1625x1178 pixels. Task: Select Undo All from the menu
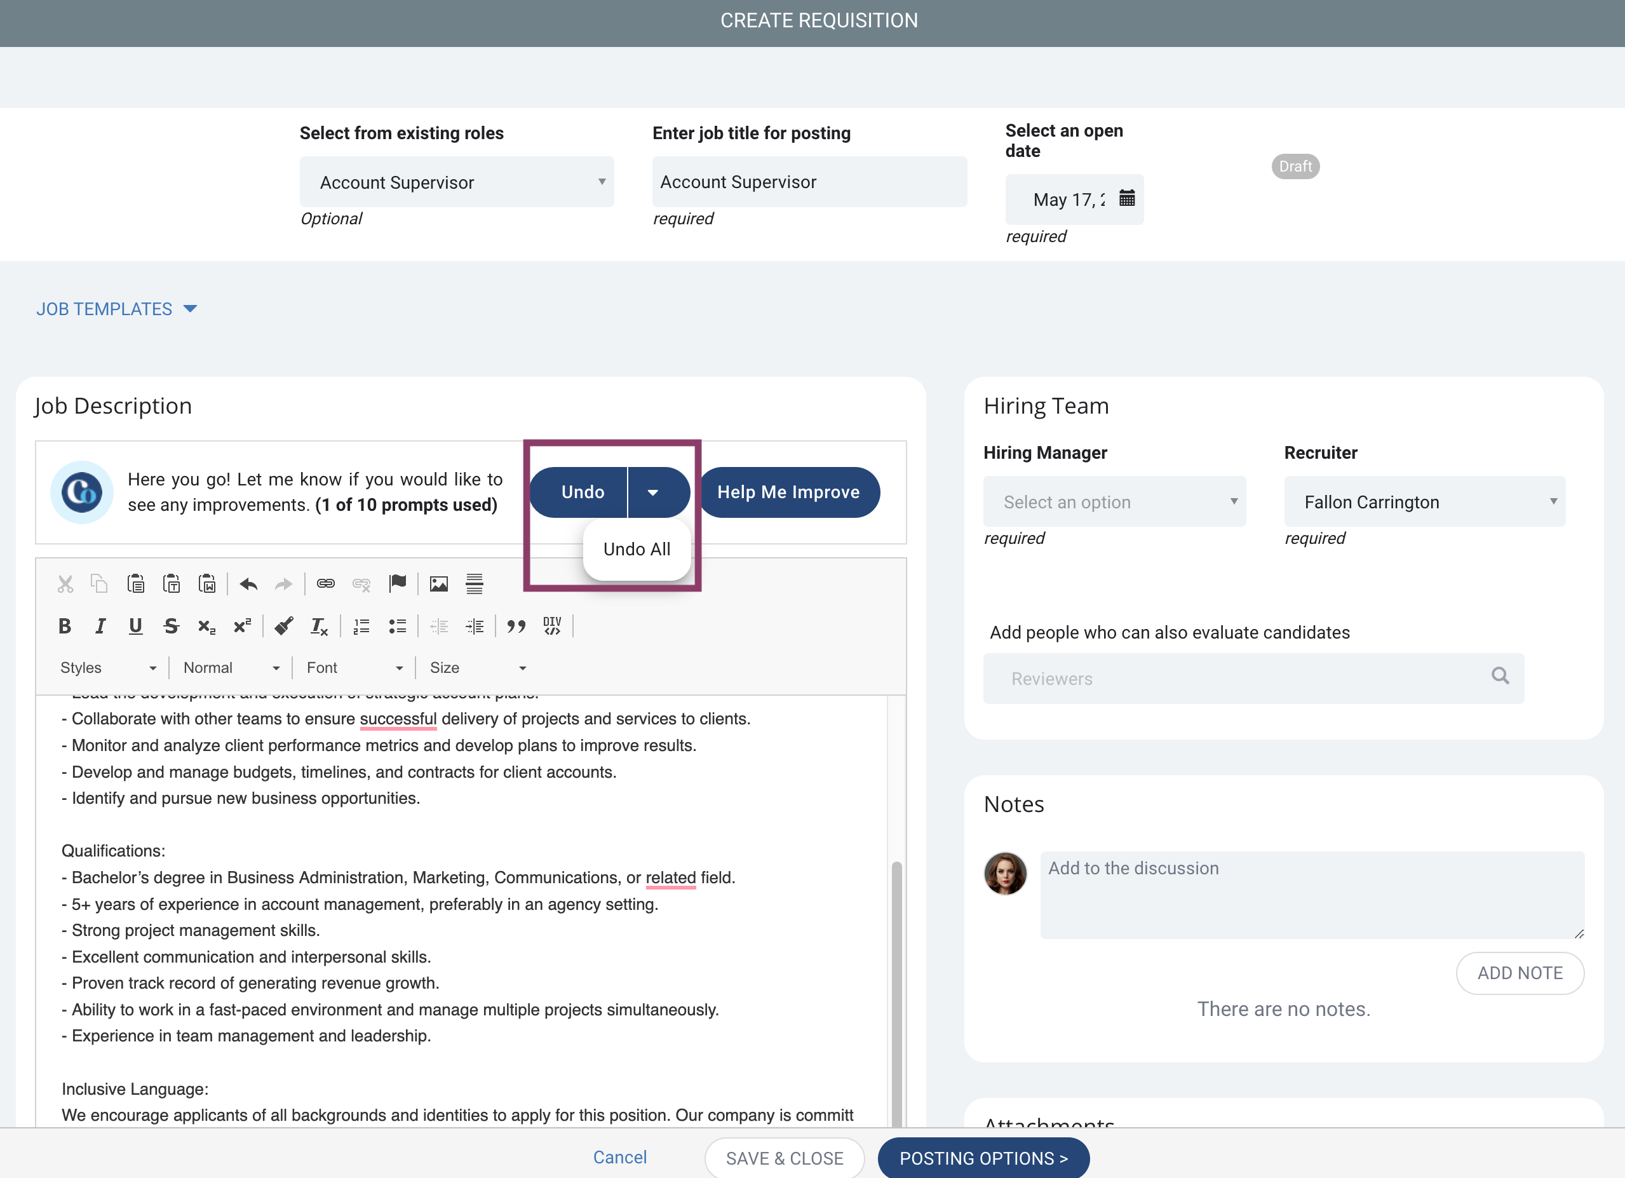pyautogui.click(x=637, y=549)
